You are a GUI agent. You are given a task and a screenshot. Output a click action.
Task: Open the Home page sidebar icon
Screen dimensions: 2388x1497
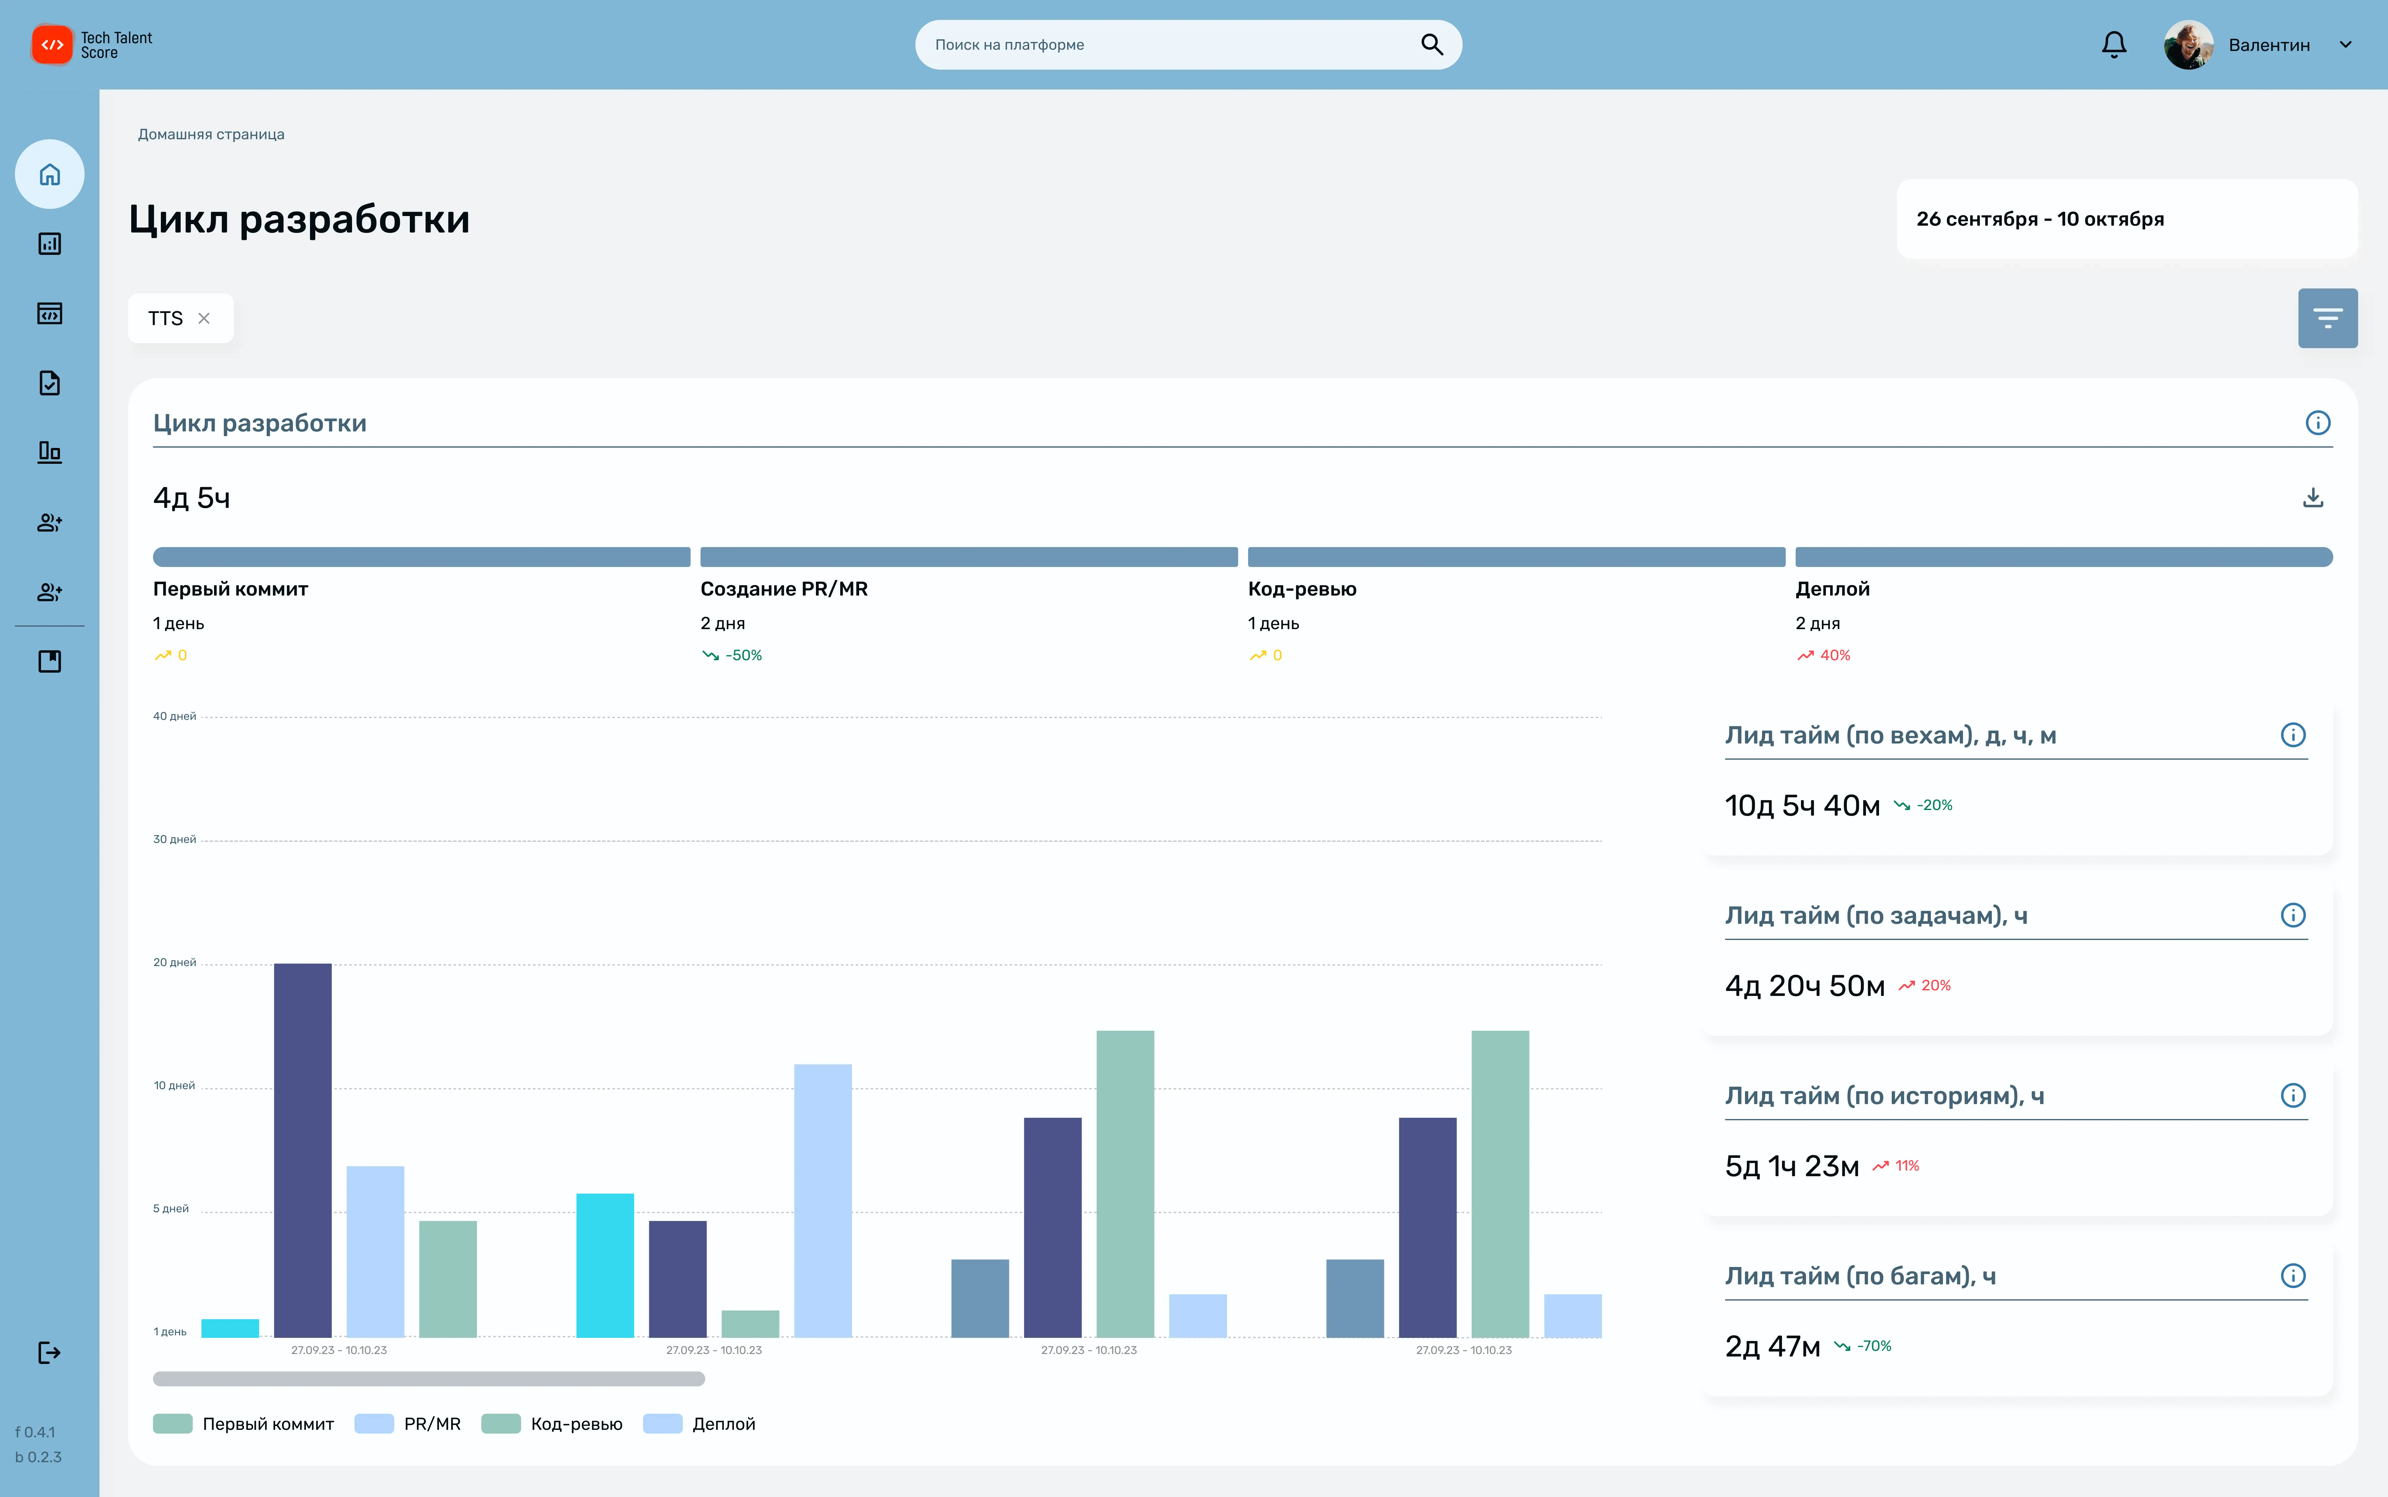coord(49,174)
